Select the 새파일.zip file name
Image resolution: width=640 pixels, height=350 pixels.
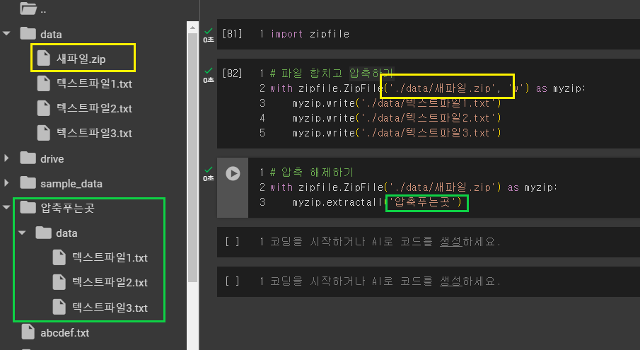point(81,59)
